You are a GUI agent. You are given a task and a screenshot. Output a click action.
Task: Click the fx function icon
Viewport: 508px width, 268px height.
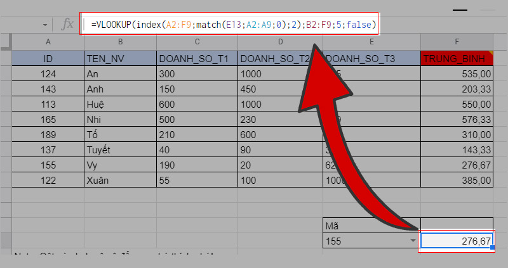[x=67, y=25]
